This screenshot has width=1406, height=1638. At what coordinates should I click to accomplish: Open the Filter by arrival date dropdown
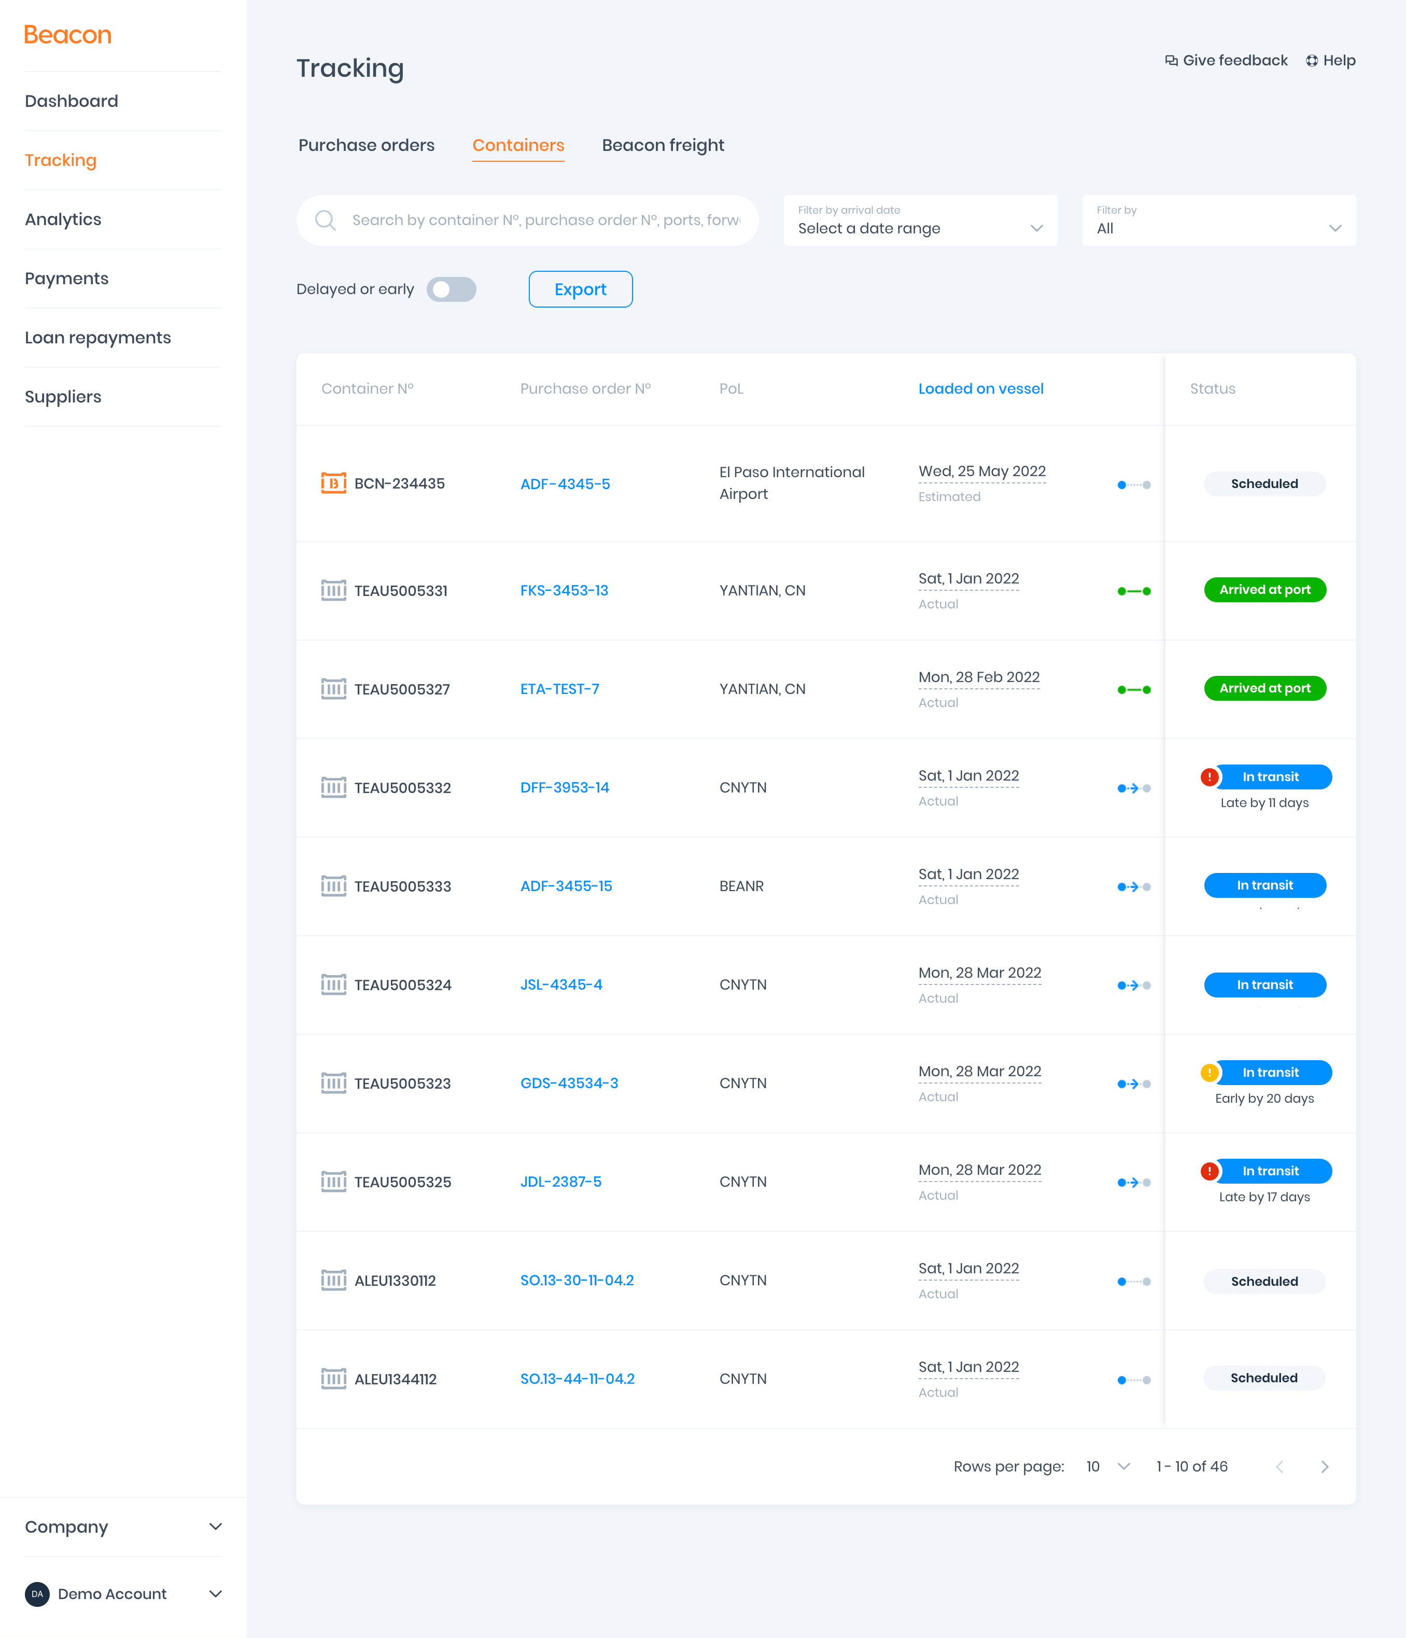coord(920,220)
